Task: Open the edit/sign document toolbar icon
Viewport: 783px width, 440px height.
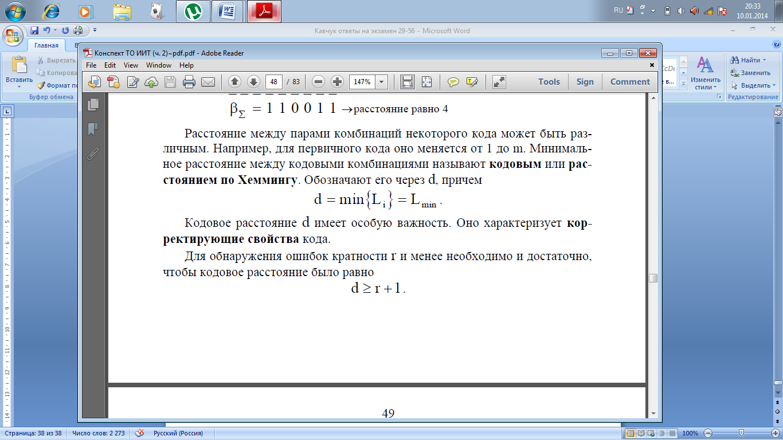Action: point(133,82)
